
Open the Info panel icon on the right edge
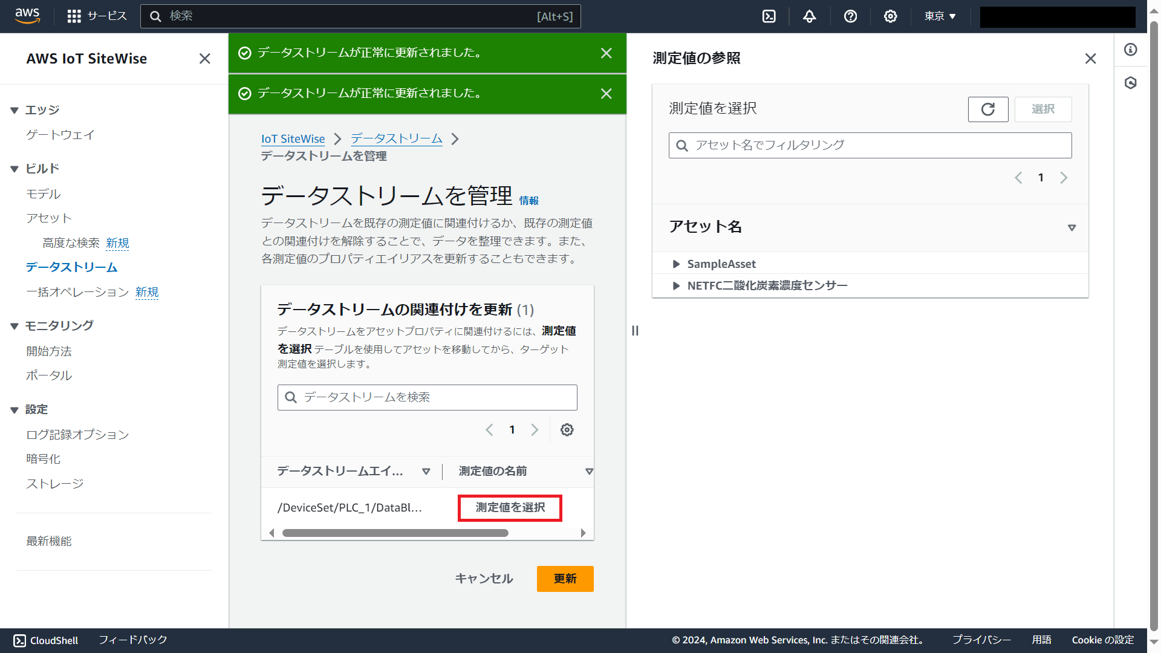1130,50
